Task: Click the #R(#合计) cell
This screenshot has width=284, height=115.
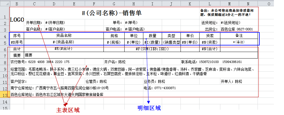Action: [x=64, y=49]
